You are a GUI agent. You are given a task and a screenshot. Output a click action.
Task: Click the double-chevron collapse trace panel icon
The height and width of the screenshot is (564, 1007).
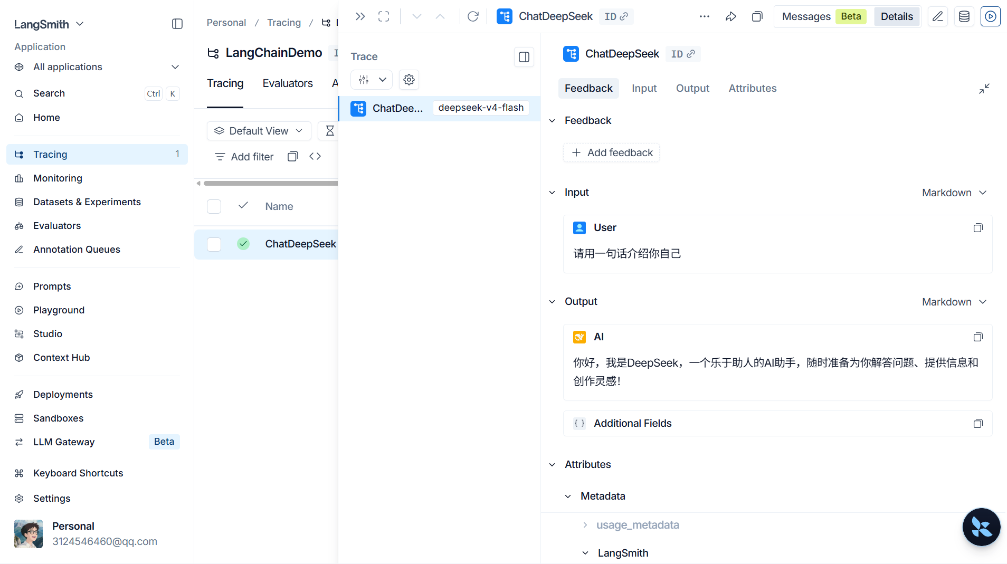[360, 16]
